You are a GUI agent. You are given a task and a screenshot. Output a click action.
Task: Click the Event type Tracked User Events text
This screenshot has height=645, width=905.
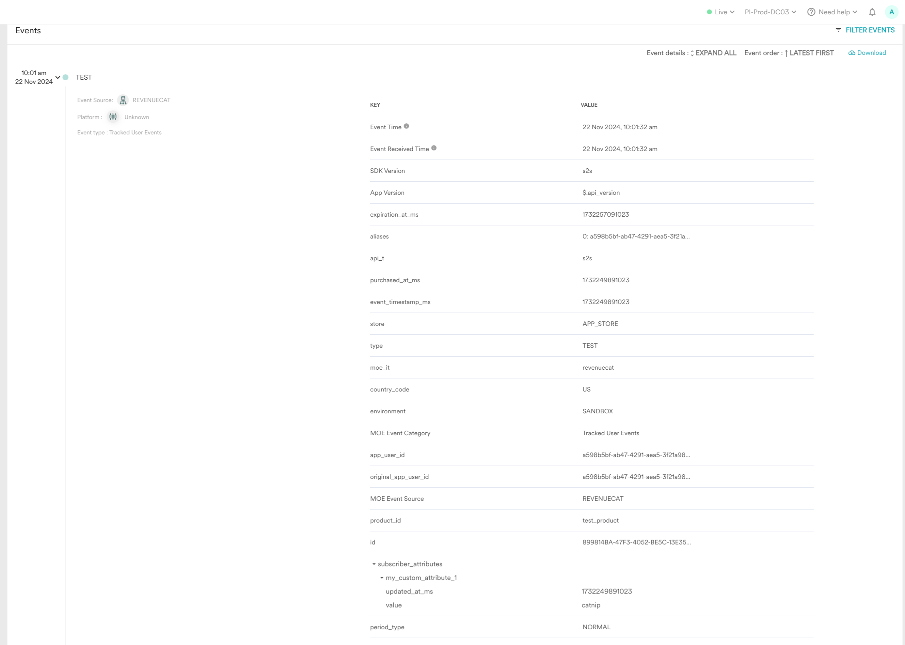point(119,133)
